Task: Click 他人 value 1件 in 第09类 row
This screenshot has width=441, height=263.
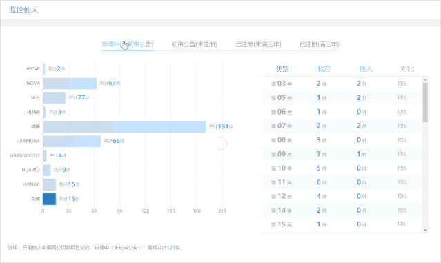Action: [x=362, y=154]
